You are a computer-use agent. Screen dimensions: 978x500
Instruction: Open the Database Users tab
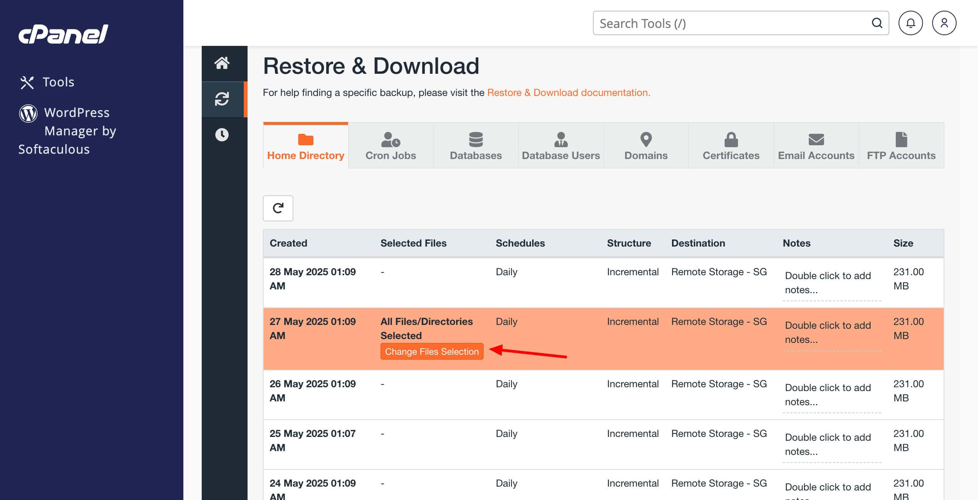pyautogui.click(x=561, y=146)
